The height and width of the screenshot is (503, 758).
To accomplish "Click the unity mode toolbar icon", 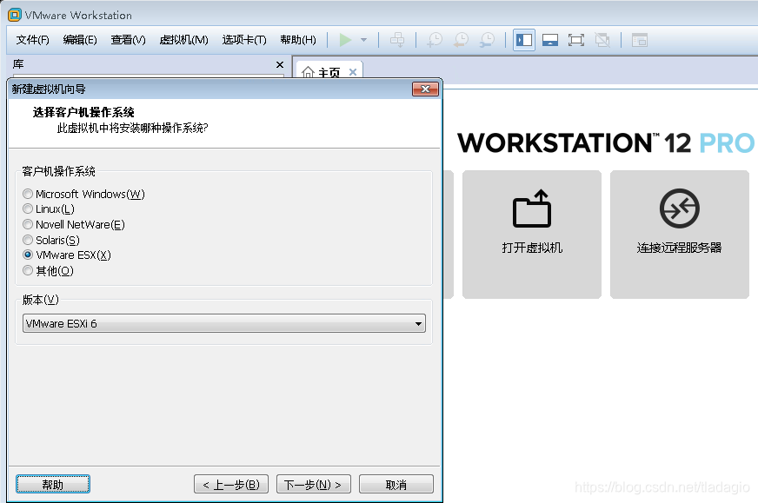I will pyautogui.click(x=602, y=40).
